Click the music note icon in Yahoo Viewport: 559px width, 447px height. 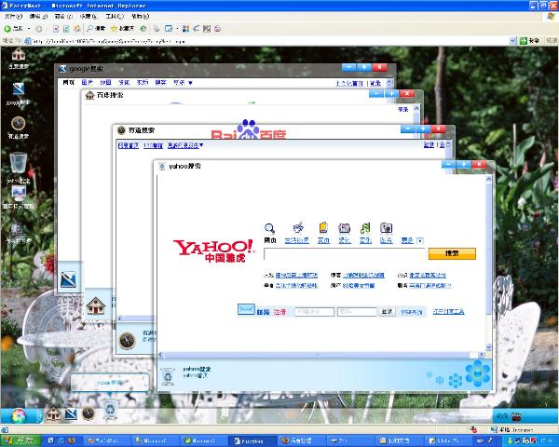pyautogui.click(x=365, y=228)
